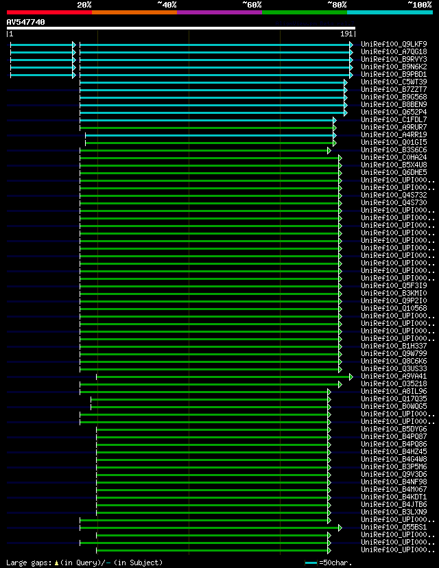Click the UniRef100_B4JTB6 label

tap(394, 505)
